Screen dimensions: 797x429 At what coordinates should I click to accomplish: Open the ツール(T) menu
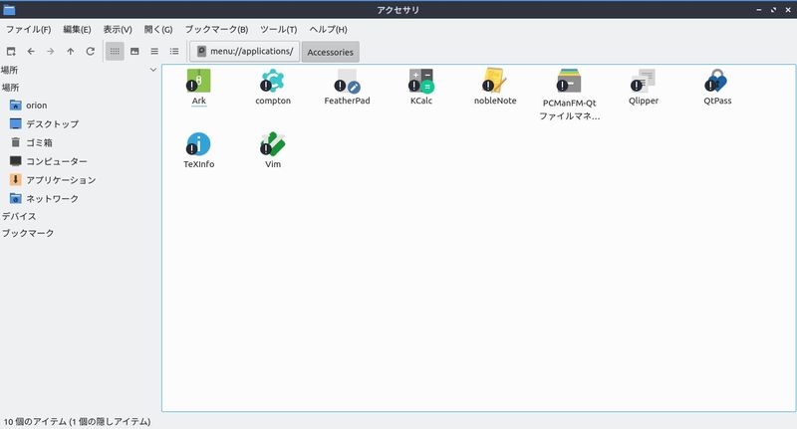(x=278, y=29)
